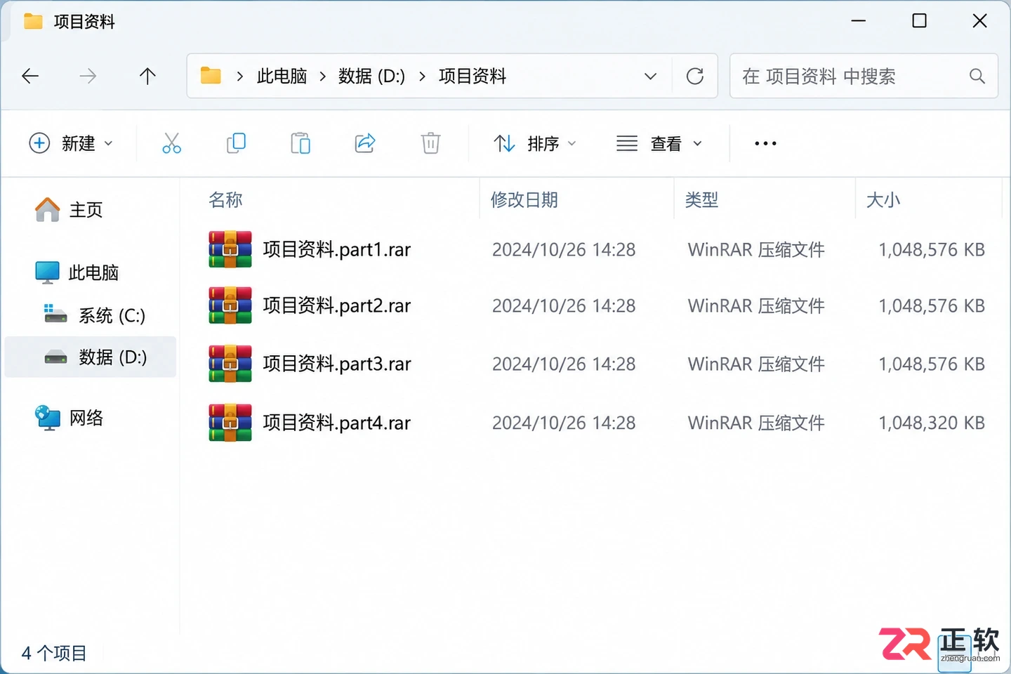Image resolution: width=1011 pixels, height=674 pixels.
Task: Open 主页 in the navigation pane
Action: (69, 209)
